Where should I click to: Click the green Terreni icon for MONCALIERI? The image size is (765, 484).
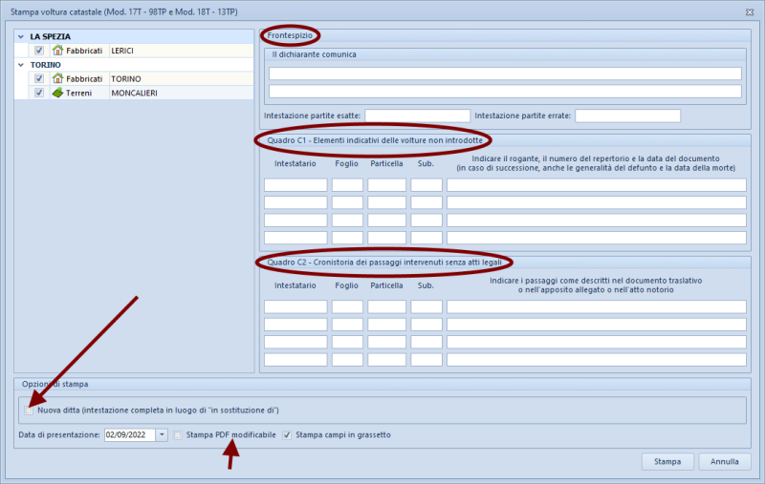(57, 93)
